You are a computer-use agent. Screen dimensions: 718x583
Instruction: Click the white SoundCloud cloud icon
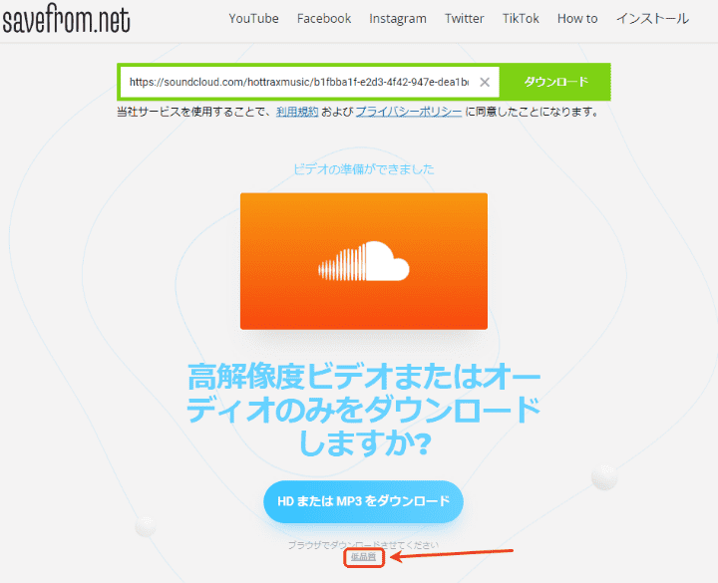pos(364,261)
